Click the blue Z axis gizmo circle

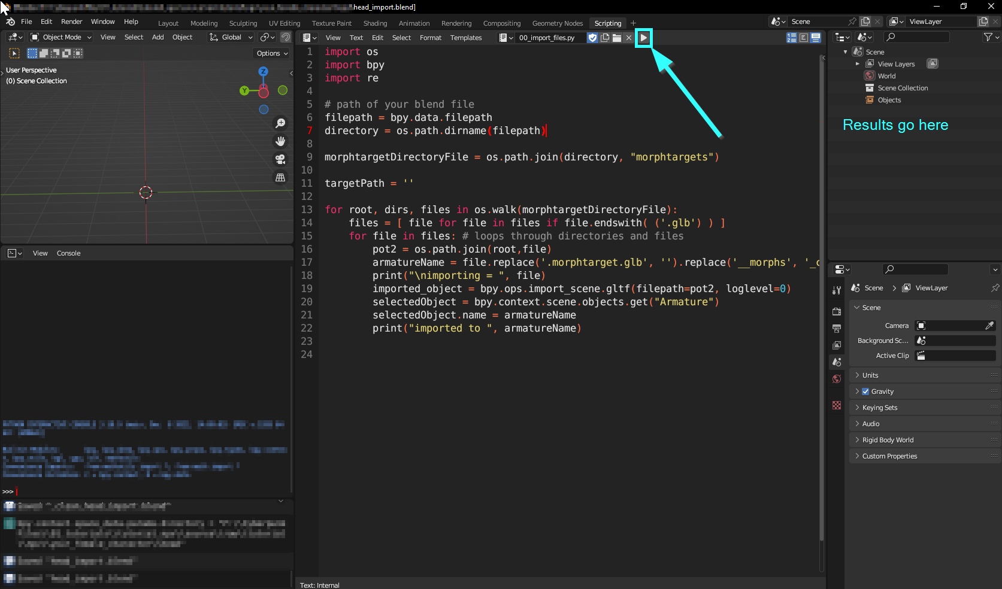[263, 71]
